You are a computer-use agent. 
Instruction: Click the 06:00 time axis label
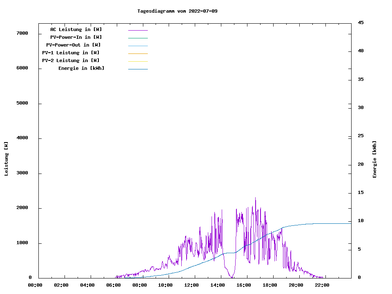tap(113, 285)
